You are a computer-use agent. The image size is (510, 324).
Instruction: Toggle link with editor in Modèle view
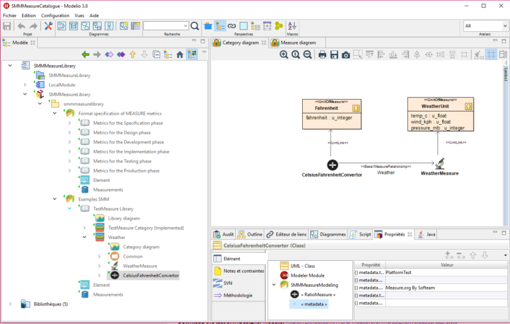coord(192,54)
